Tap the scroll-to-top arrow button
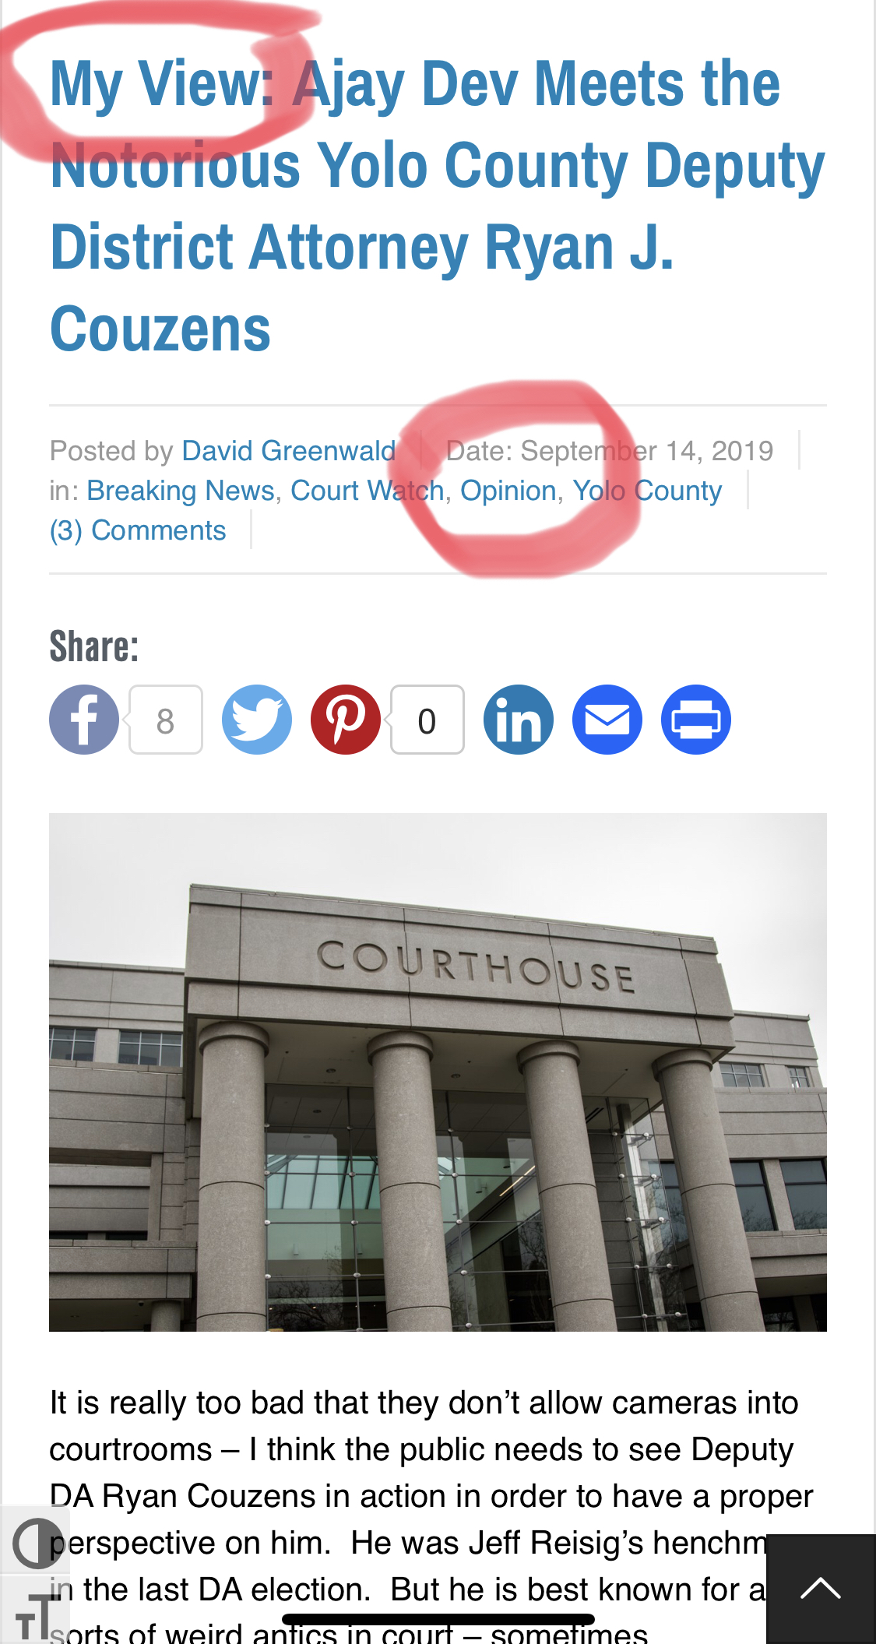 pyautogui.click(x=821, y=1589)
